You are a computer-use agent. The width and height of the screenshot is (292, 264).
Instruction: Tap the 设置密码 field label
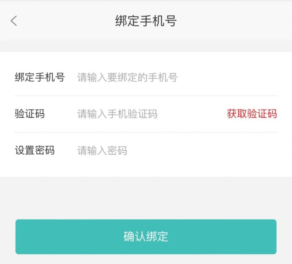point(35,150)
